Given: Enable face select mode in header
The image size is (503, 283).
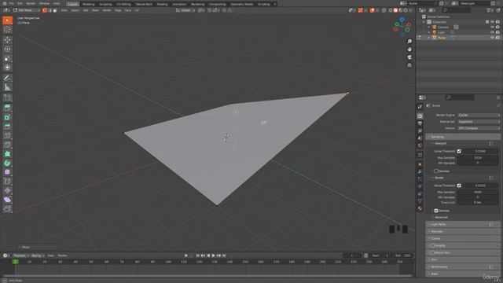Looking at the screenshot, I should [55, 10].
